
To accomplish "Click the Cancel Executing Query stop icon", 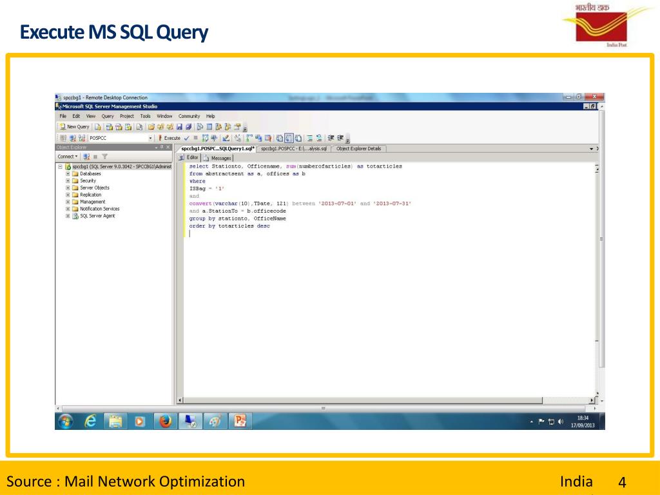I will click(195, 138).
